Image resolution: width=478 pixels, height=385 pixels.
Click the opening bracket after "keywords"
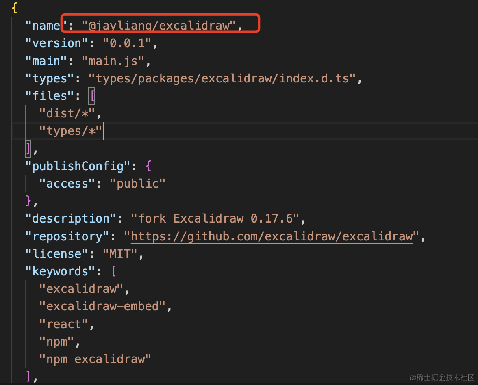(x=114, y=271)
